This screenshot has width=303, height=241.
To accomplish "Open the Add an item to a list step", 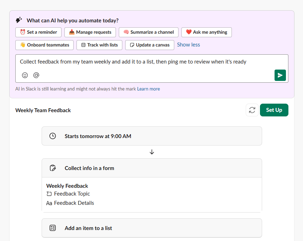I will click(x=152, y=228).
